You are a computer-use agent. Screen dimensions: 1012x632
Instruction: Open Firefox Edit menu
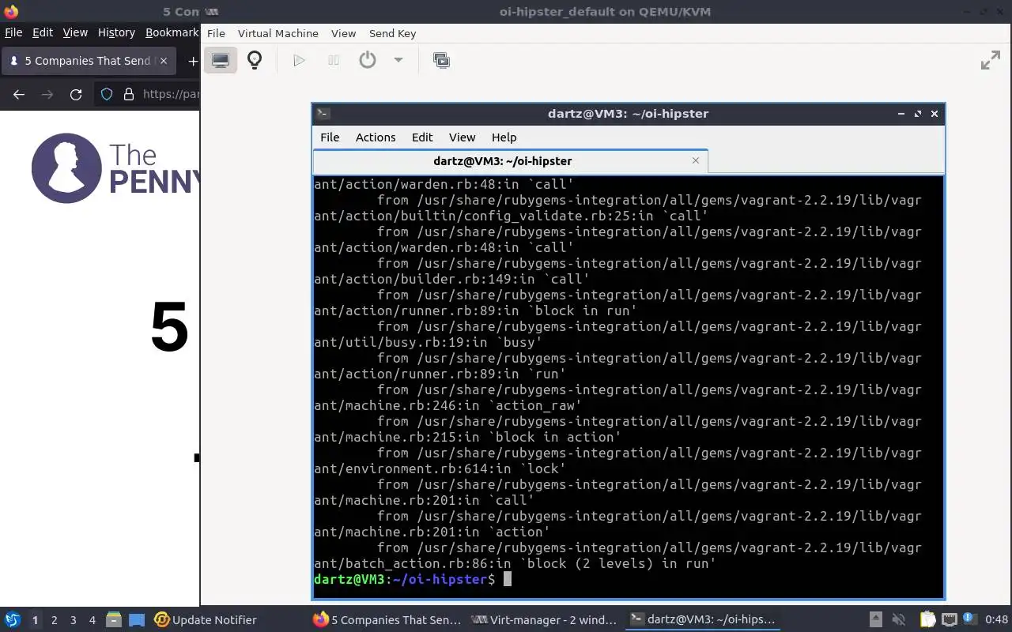43,32
